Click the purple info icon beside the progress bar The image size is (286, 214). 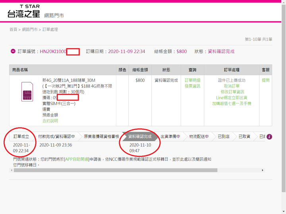[x=269, y=137]
